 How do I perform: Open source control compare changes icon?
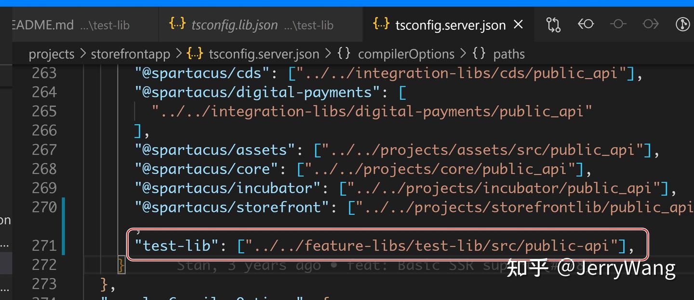point(553,24)
